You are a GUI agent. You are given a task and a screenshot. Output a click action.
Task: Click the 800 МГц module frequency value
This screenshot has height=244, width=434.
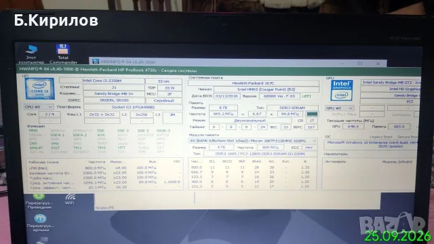tap(271, 147)
